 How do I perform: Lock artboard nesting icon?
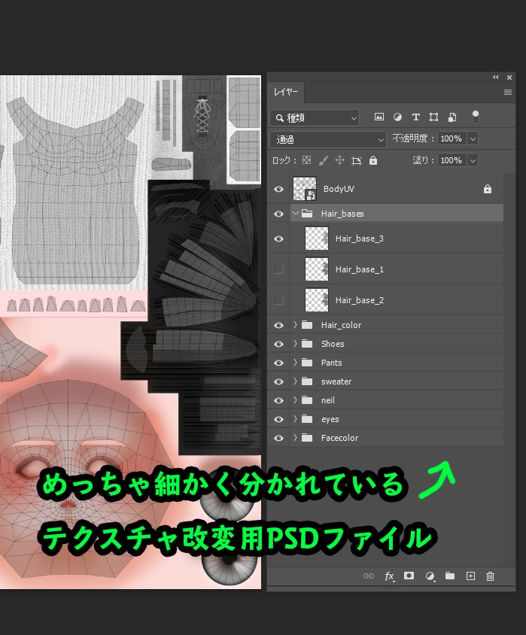tap(357, 161)
